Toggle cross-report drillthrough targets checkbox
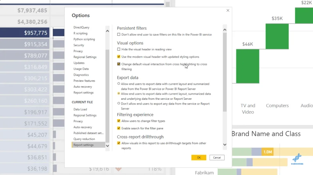Viewport: 313px width, 175px height. coord(119,143)
